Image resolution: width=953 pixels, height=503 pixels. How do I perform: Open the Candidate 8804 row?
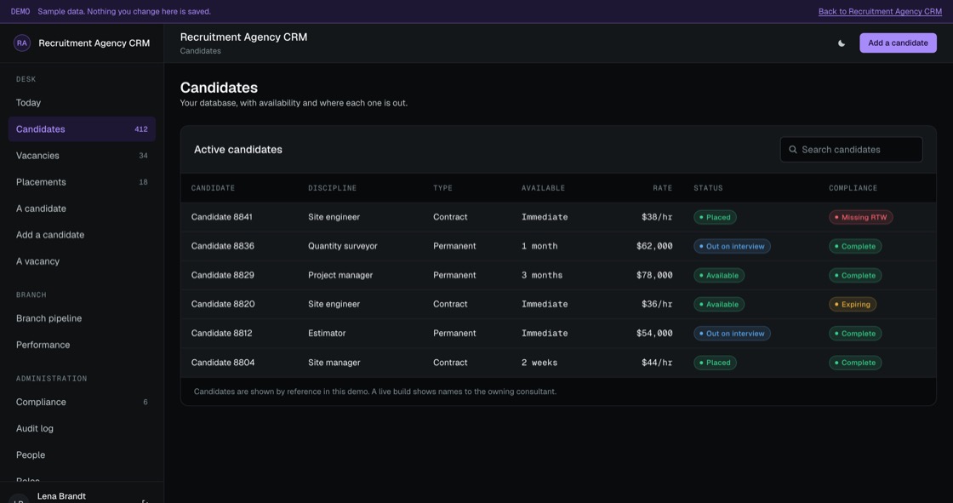pos(558,363)
